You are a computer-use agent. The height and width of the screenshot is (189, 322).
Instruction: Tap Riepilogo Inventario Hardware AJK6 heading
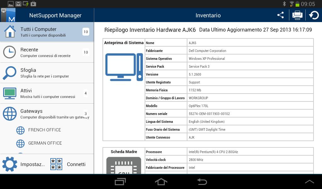click(150, 30)
